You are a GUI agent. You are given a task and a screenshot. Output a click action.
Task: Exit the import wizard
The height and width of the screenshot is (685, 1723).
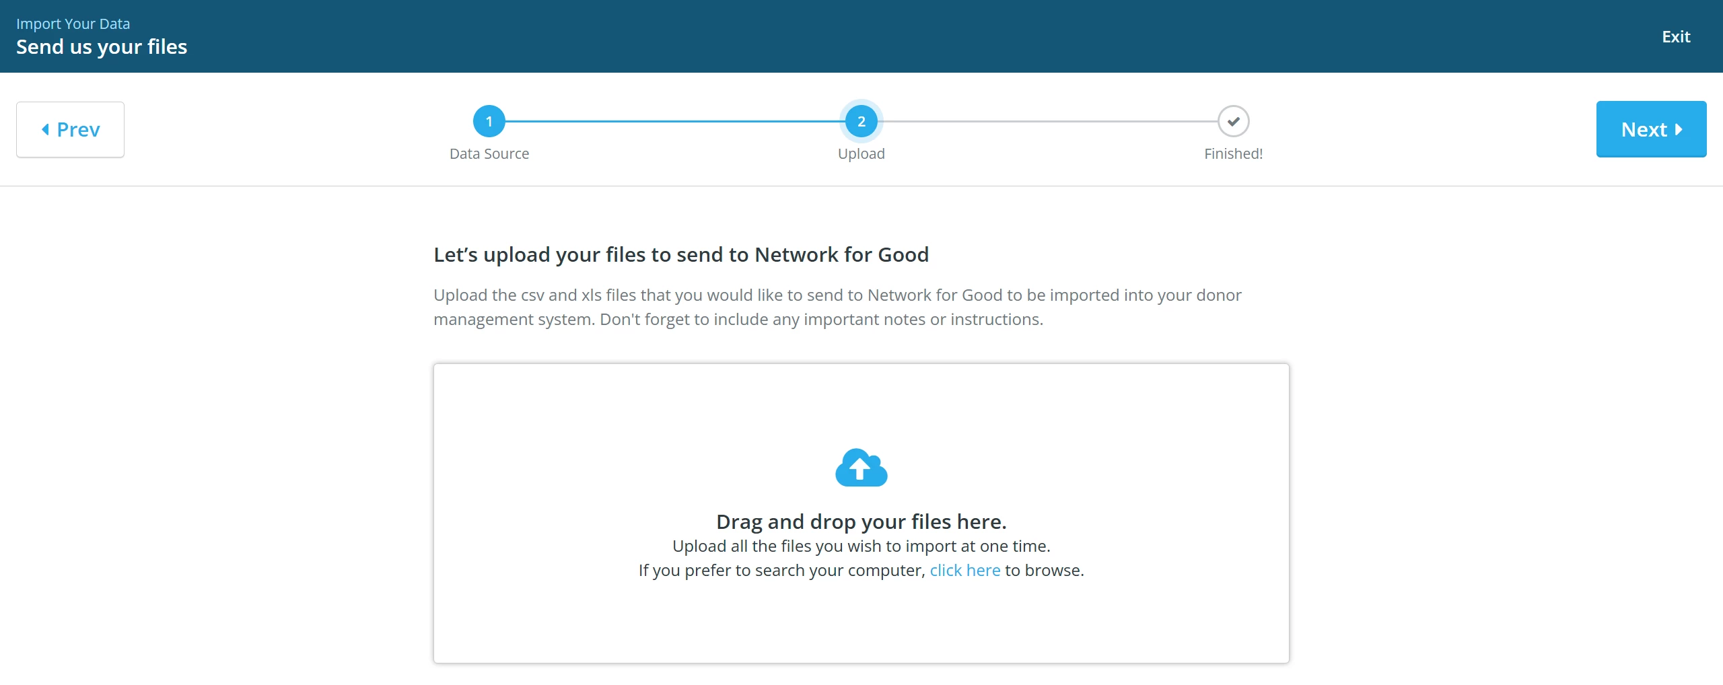[x=1676, y=36]
